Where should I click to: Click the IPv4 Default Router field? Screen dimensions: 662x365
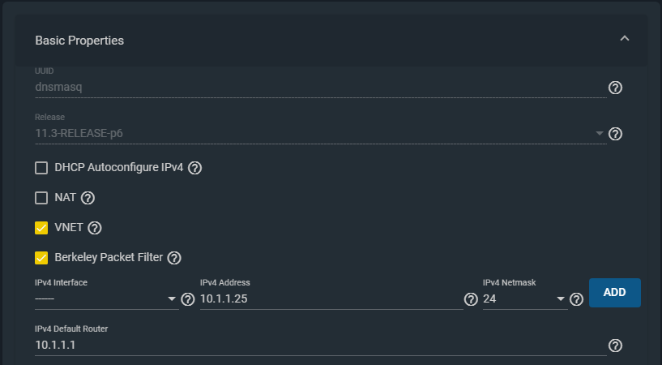click(x=320, y=346)
